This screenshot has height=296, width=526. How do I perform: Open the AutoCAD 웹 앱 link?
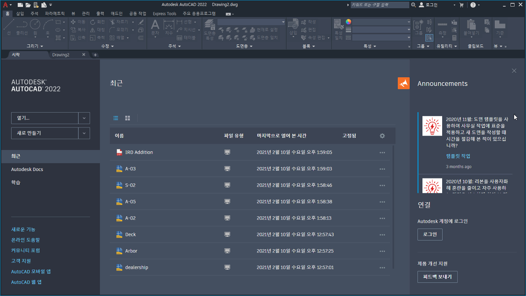coord(26,282)
